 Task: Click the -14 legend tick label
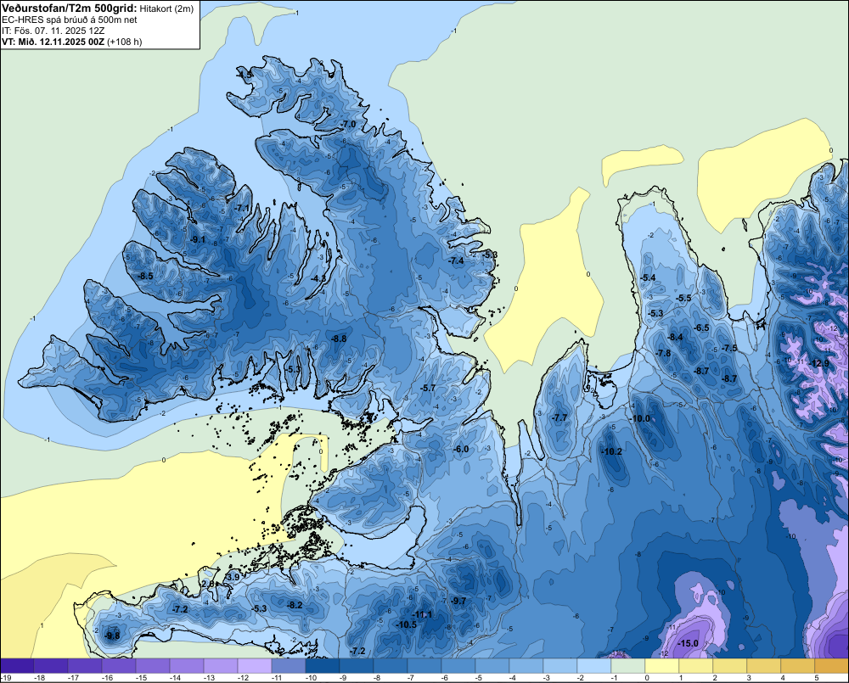(x=175, y=678)
